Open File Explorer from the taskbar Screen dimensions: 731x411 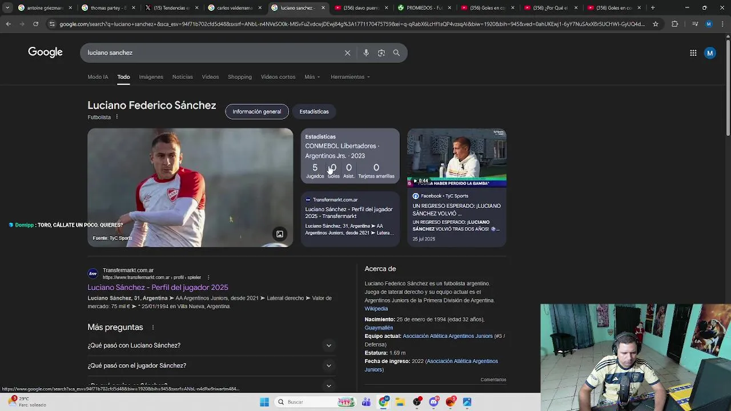point(400,402)
